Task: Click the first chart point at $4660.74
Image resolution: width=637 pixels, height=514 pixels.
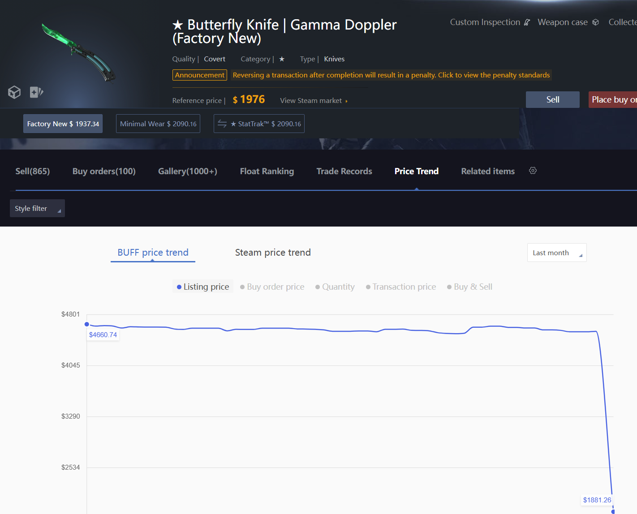Action: point(87,324)
